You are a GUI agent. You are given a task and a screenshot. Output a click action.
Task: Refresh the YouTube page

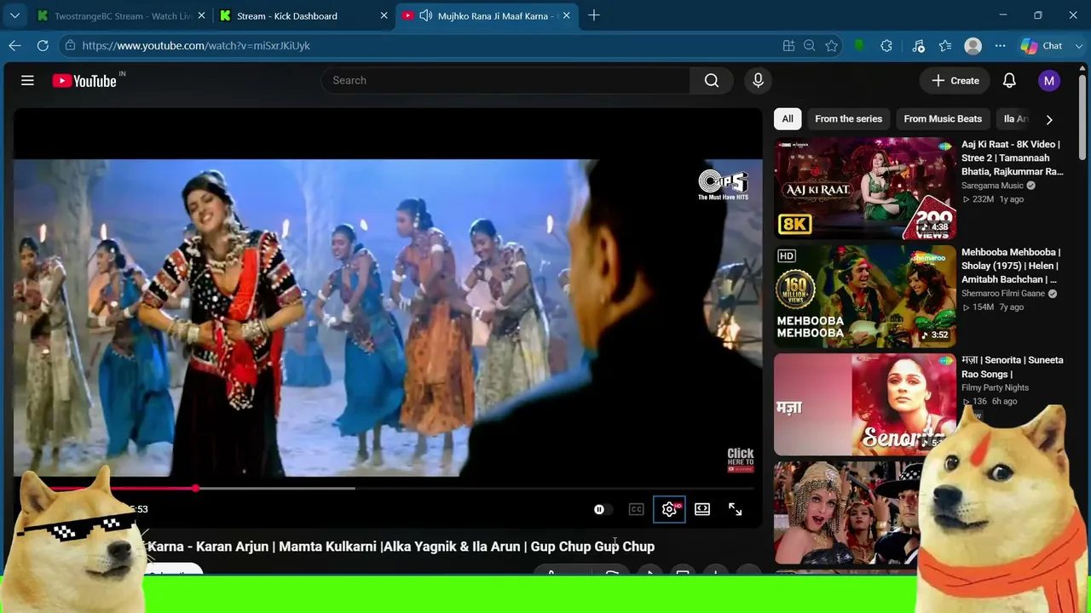point(43,46)
